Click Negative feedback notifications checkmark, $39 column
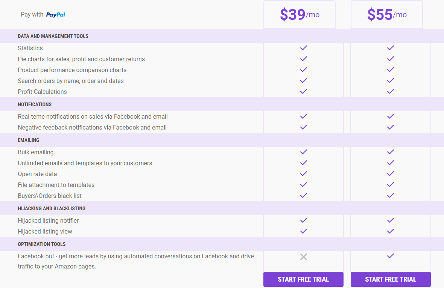The height and width of the screenshot is (288, 444). [x=304, y=127]
